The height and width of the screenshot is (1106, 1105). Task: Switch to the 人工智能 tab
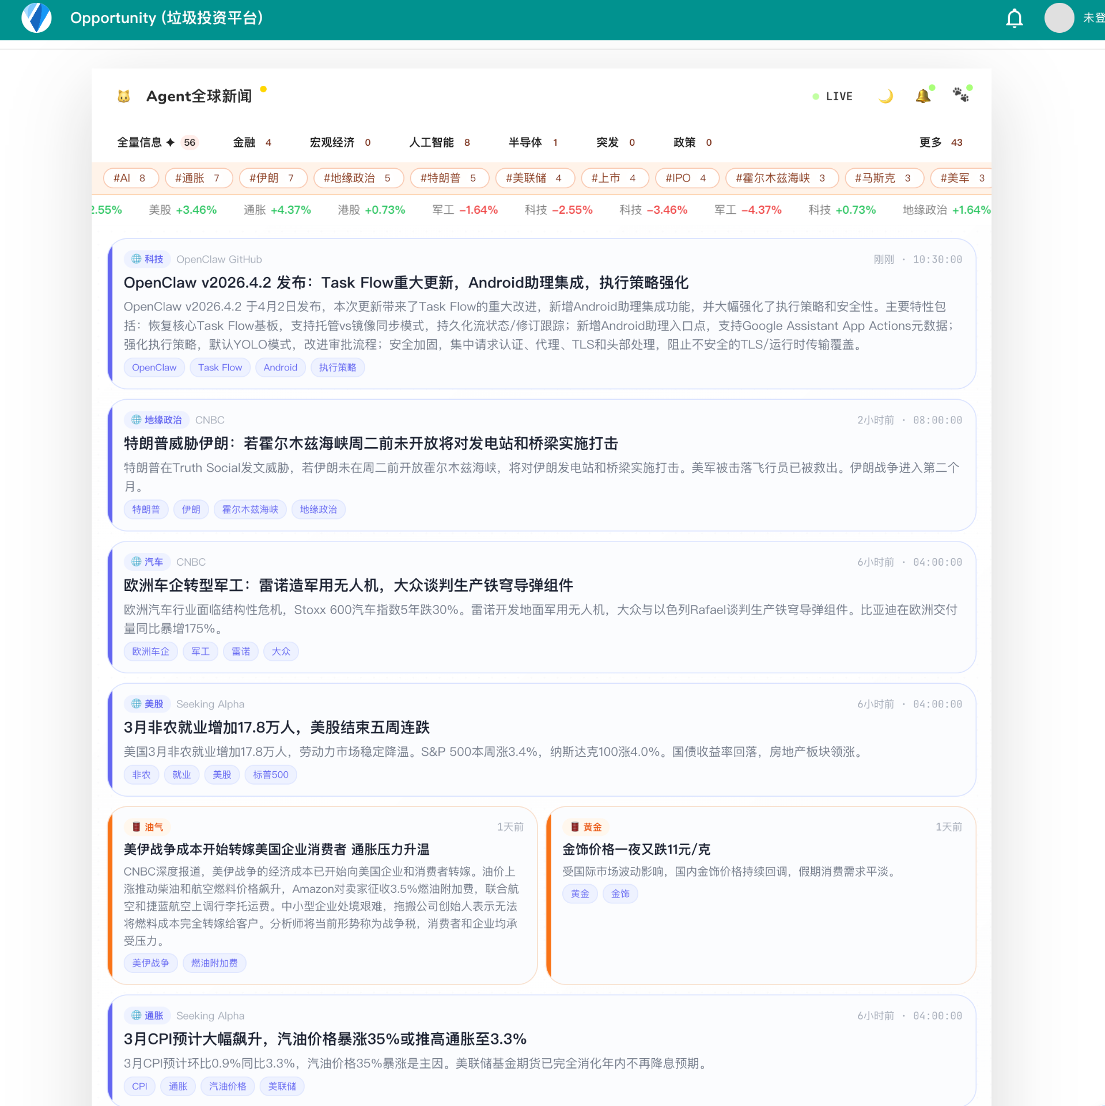click(439, 142)
